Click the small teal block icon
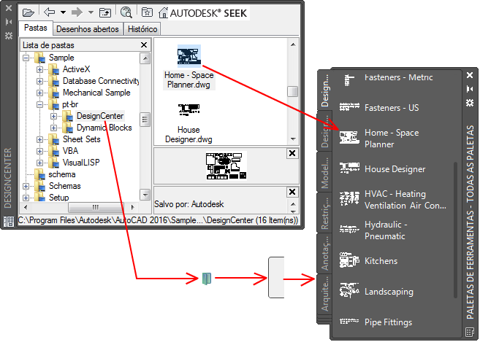Viewport: 480px width, 342px height. coord(207,279)
